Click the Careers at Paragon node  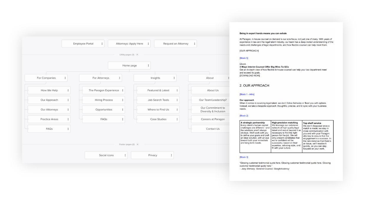pyautogui.click(x=211, y=119)
